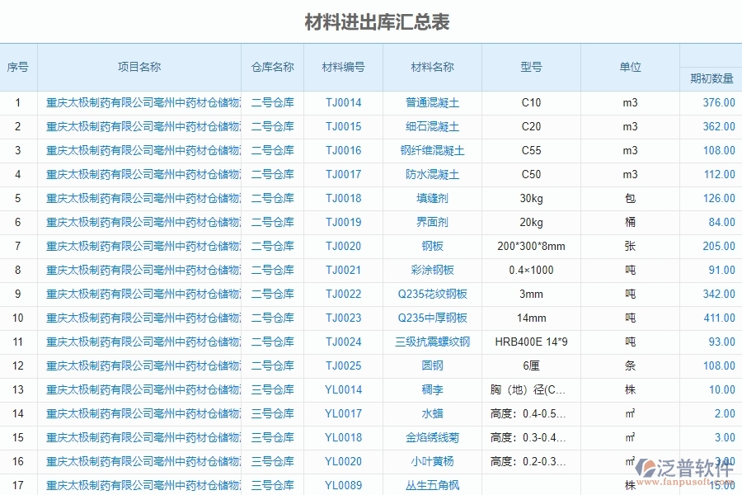Click 三号仓库 link in row 13

pos(275,389)
